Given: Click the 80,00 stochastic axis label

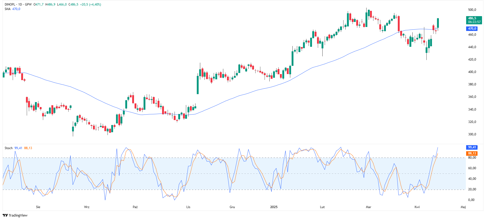Looking at the screenshot, I should tap(472, 158).
